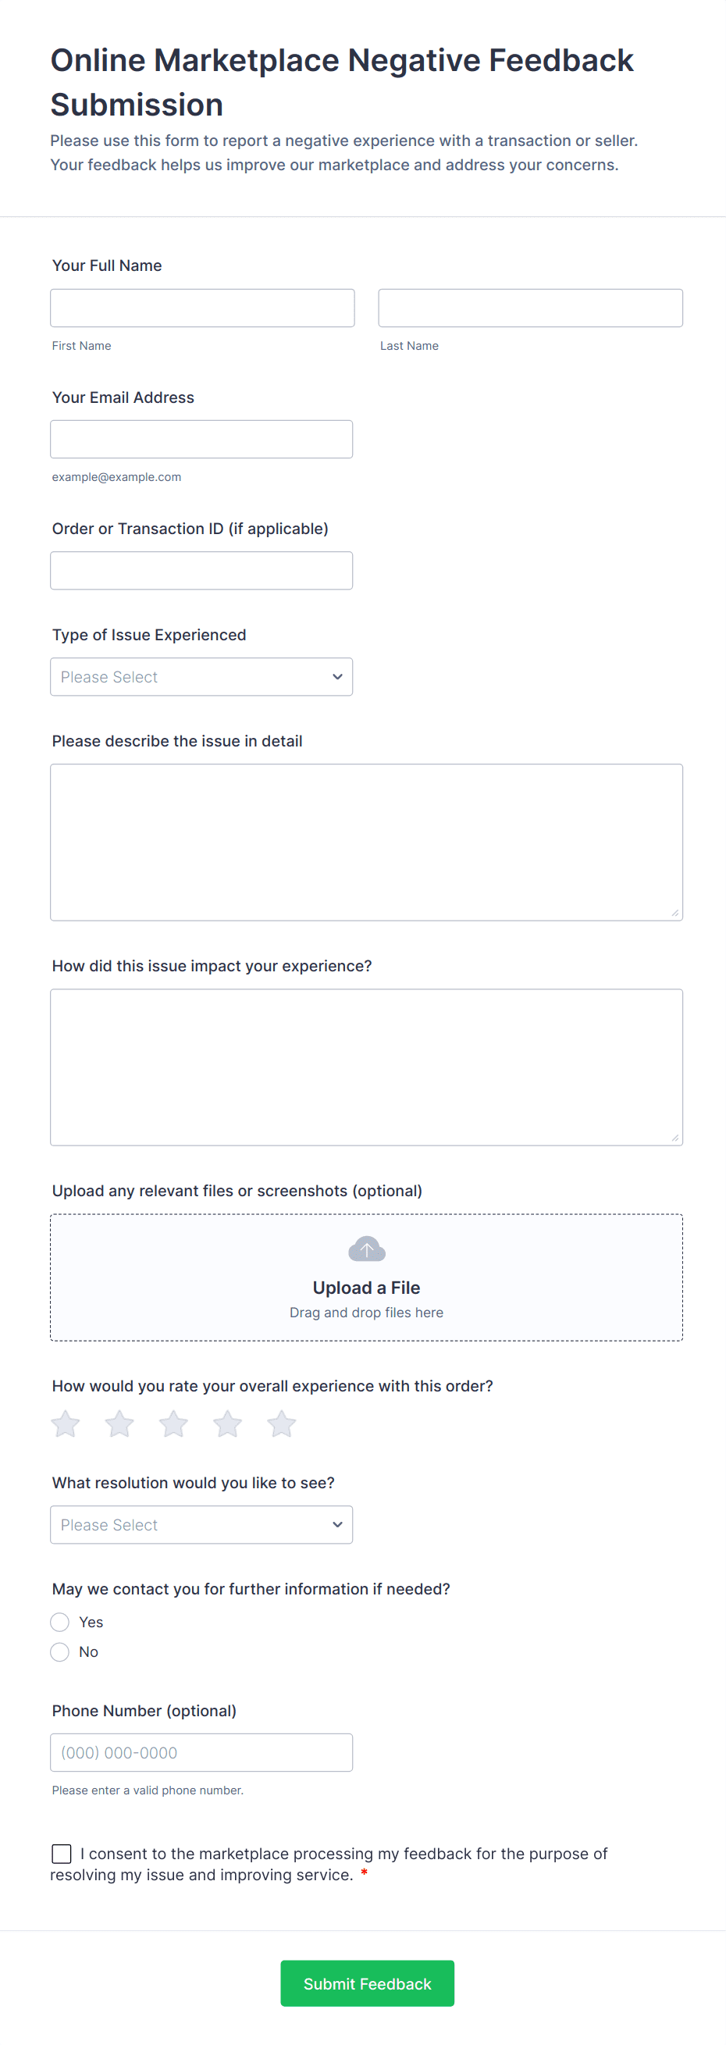
Task: Click the first rating star
Action: (66, 1424)
